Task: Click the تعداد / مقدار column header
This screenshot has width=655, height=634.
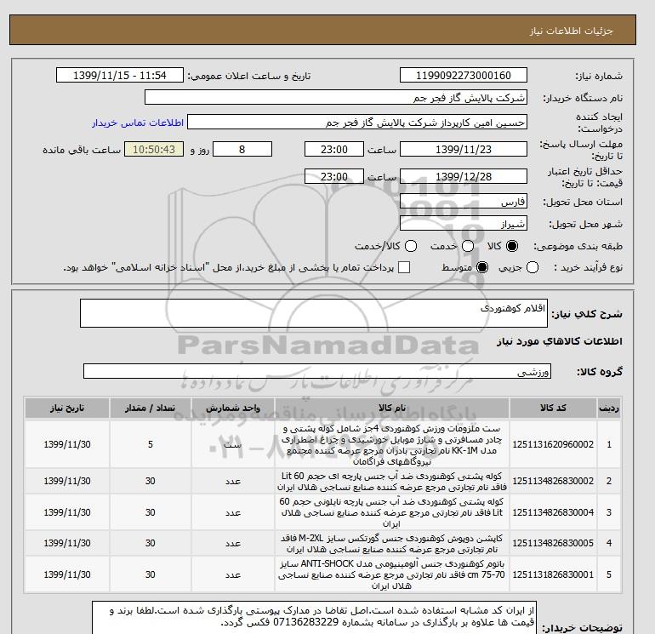Action: click(151, 408)
